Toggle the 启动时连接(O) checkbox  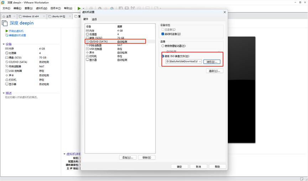(163, 34)
